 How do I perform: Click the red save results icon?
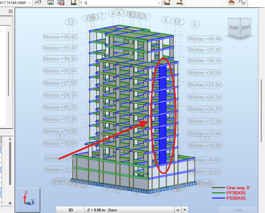click(x=61, y=3)
